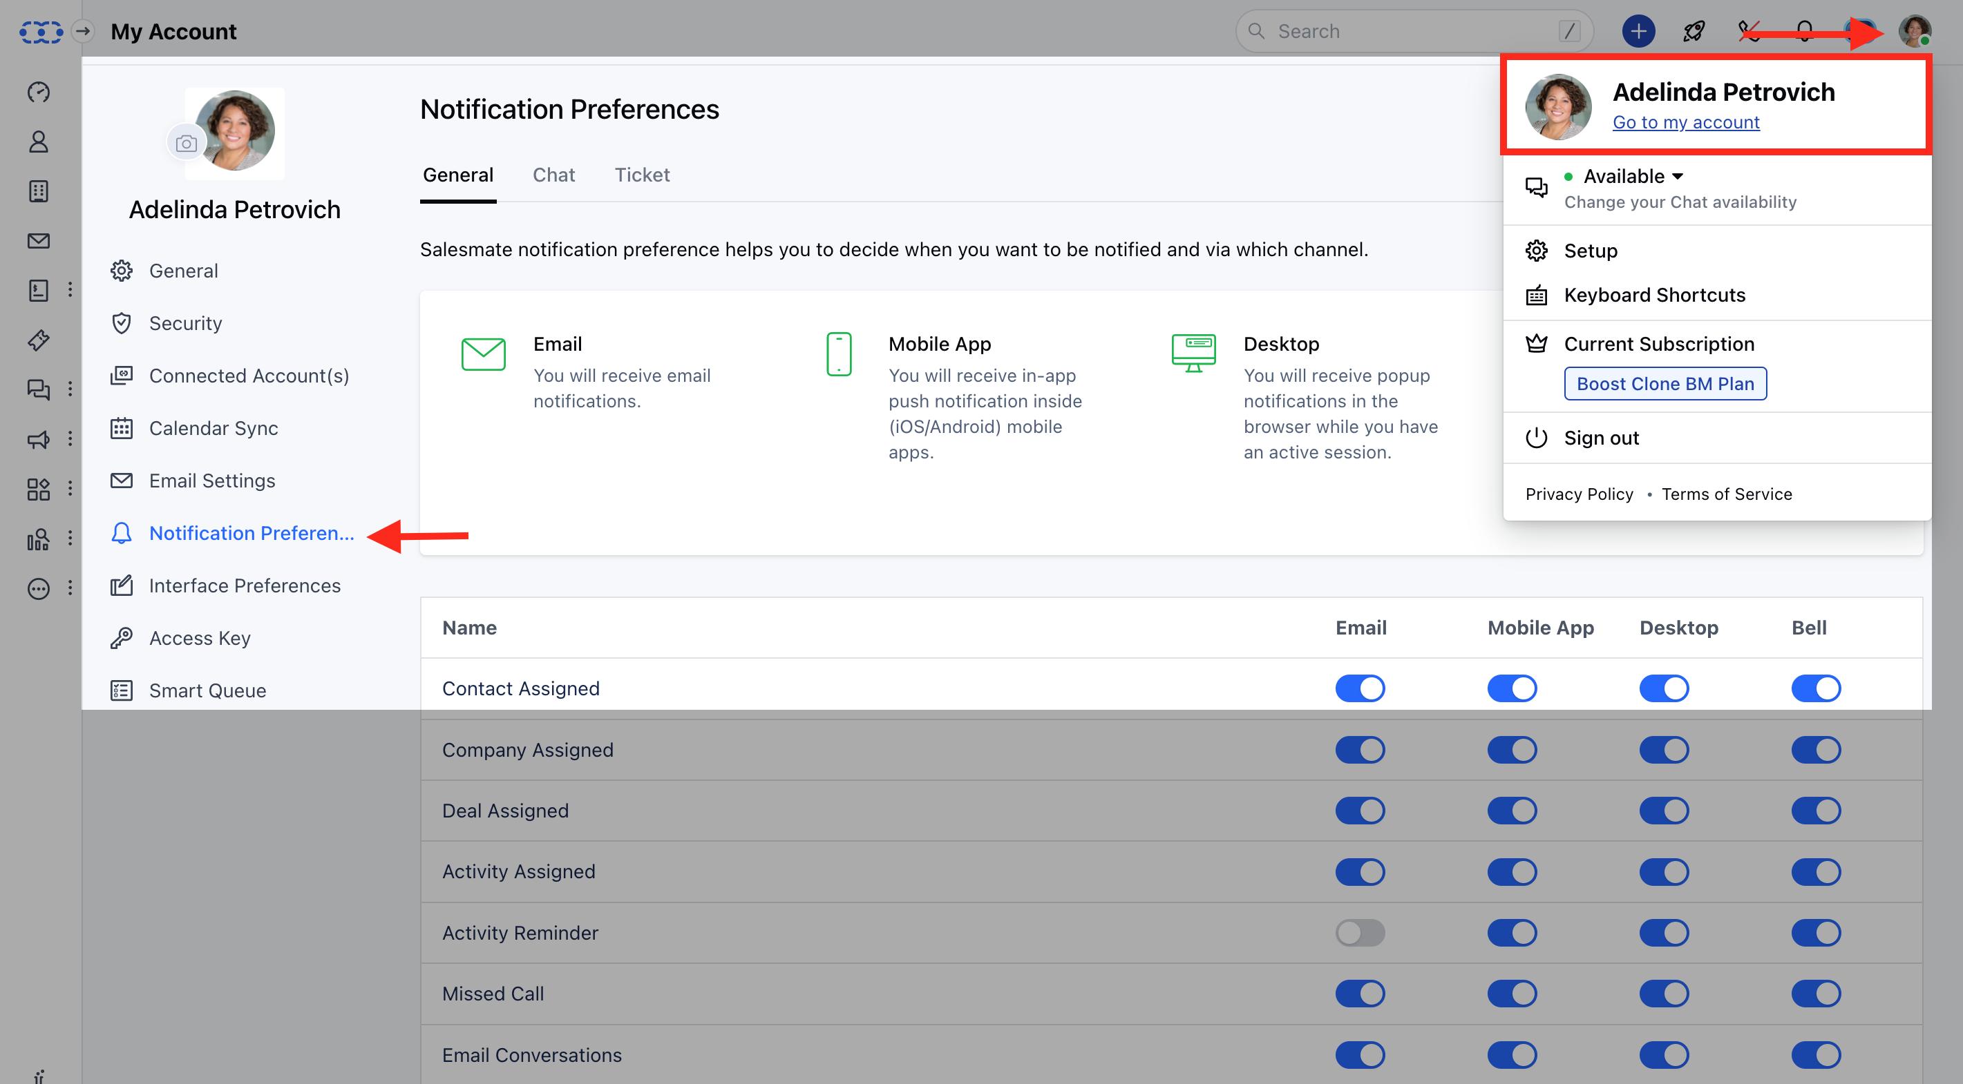1963x1084 pixels.
Task: Open the notifications bell in the top bar
Action: pos(1805,31)
